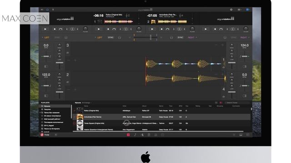Open grey view layout dropdown beside the gear
This screenshot has height=163, width=291.
tap(239, 10)
